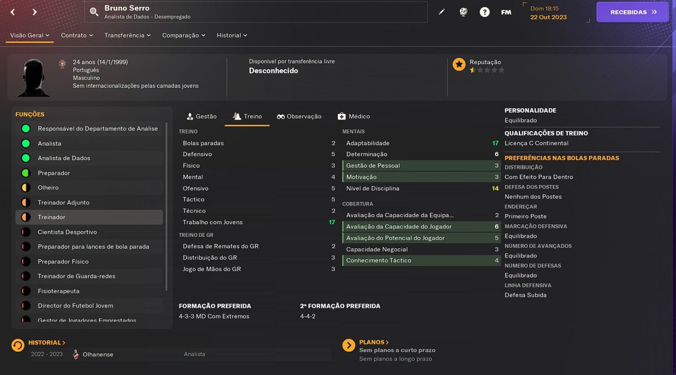676x375 pixels.
Task: Click the Motivação attribute row
Action: click(x=421, y=177)
